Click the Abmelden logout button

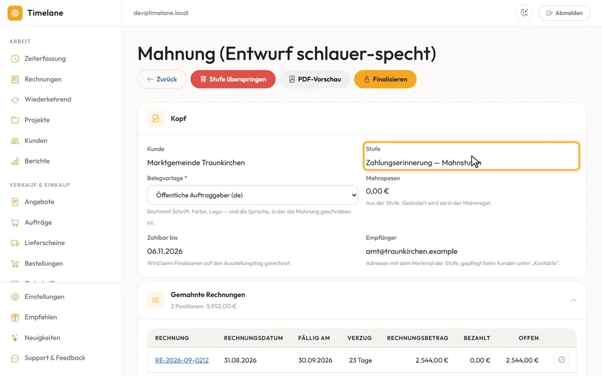click(x=564, y=13)
